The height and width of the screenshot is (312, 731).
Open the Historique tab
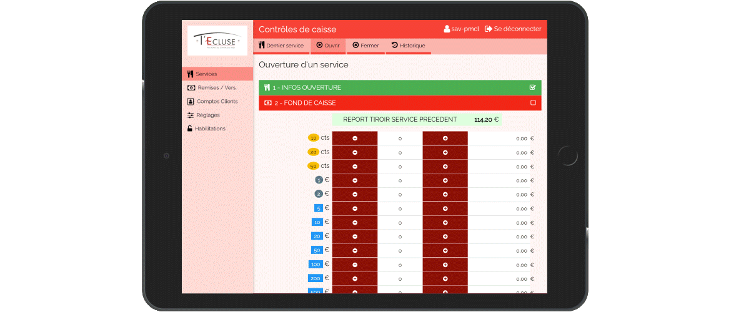409,46
